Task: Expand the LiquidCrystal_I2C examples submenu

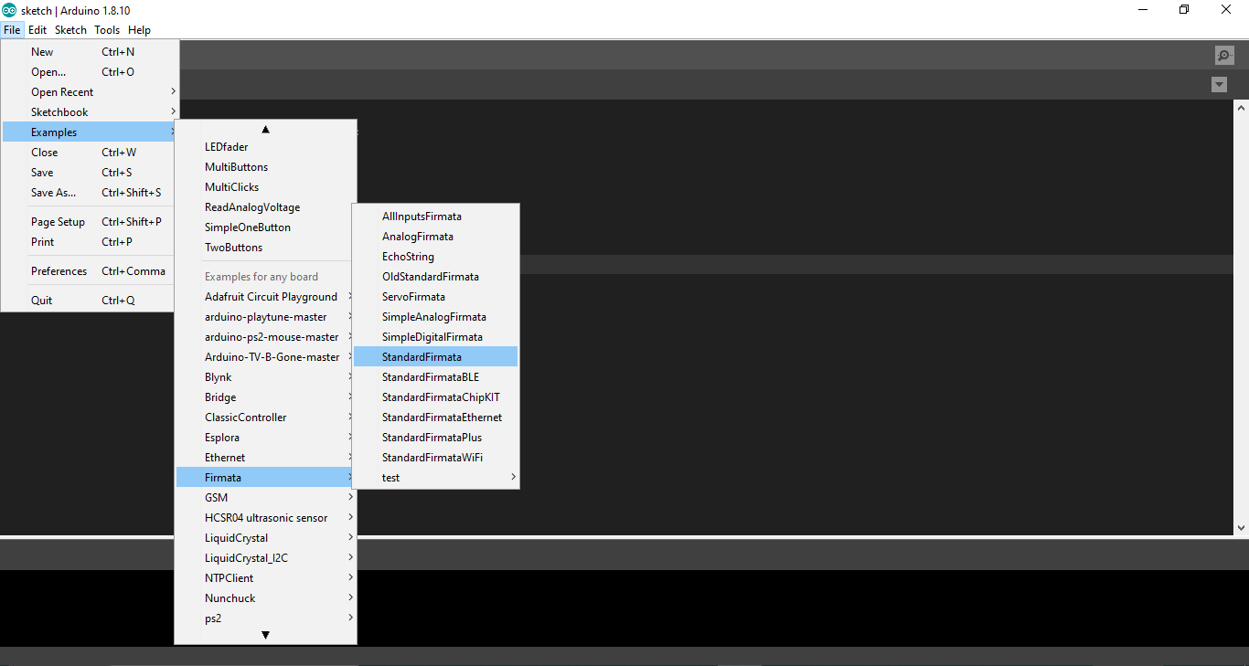Action: click(x=265, y=558)
